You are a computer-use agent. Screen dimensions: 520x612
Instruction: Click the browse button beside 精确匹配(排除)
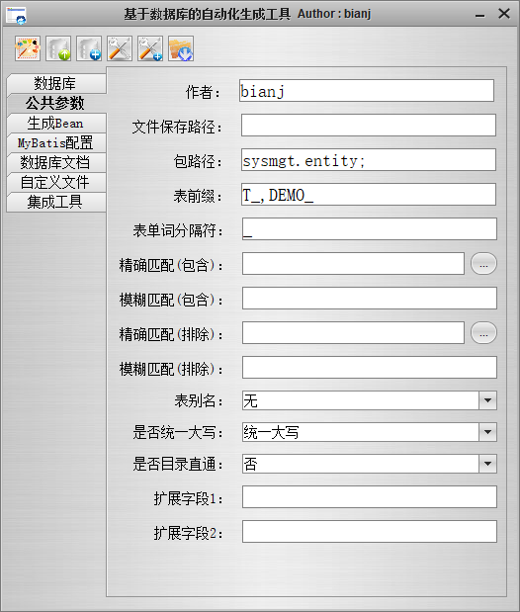tap(483, 333)
